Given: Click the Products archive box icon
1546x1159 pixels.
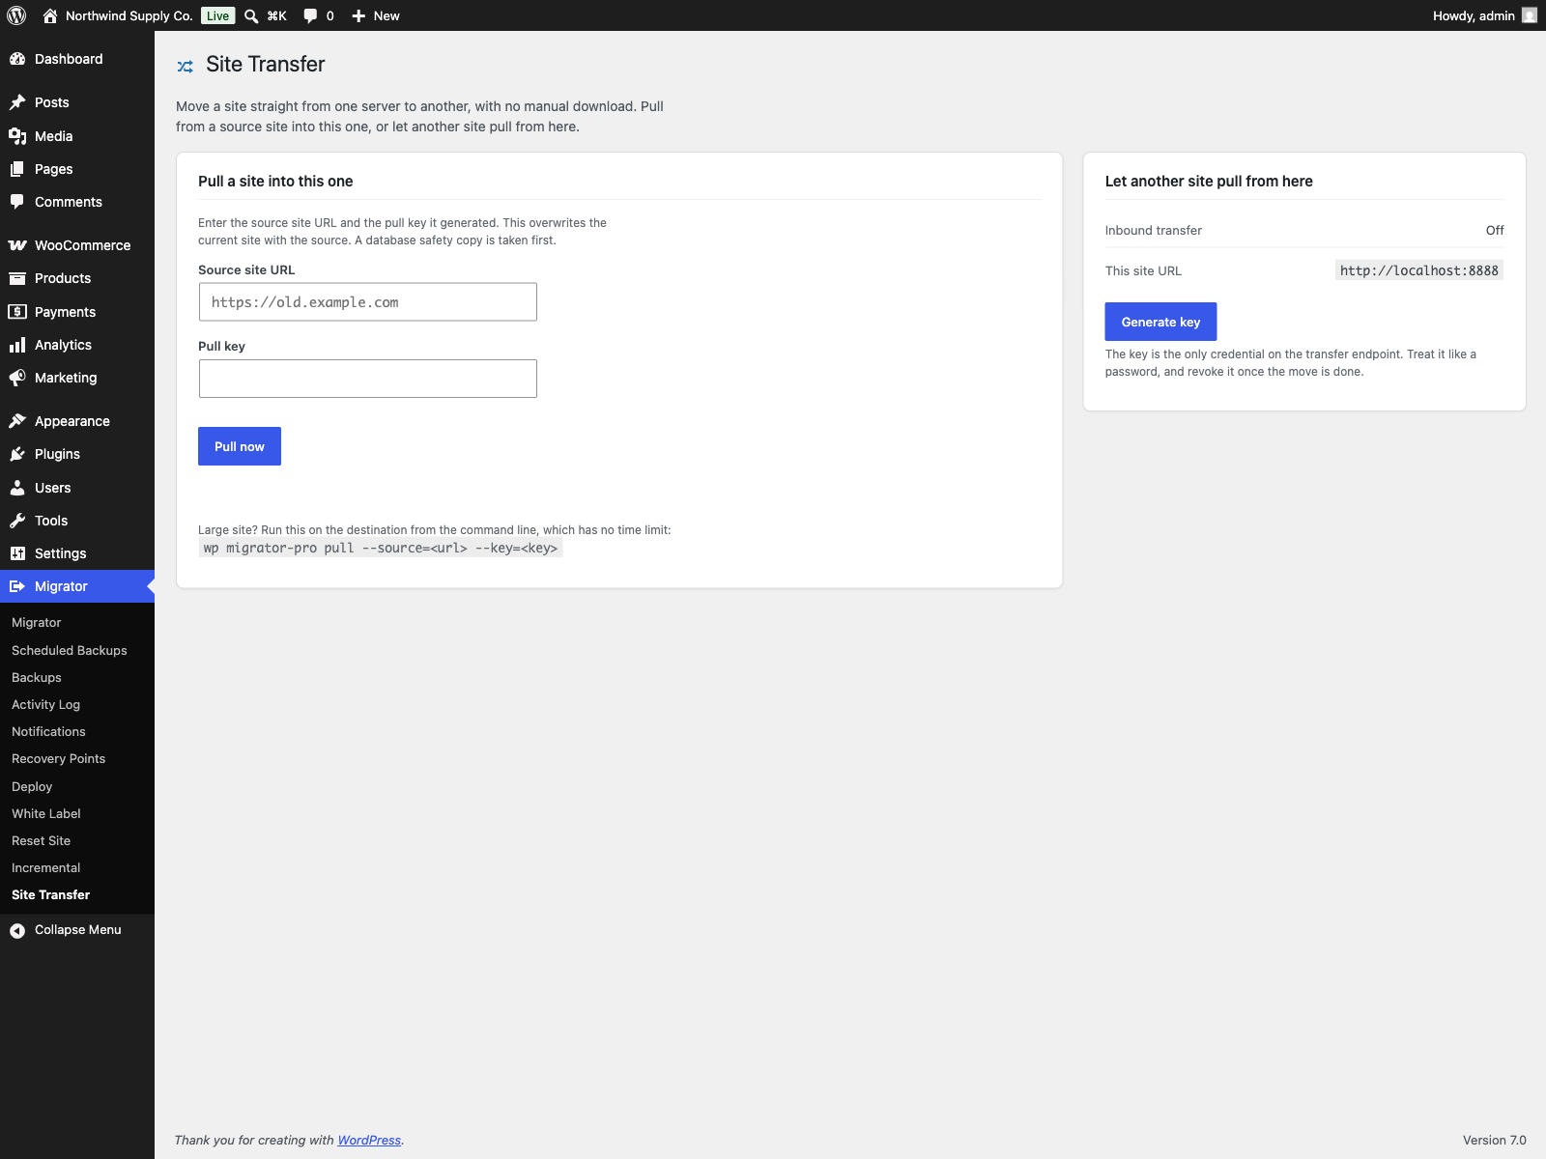Looking at the screenshot, I should [x=17, y=278].
